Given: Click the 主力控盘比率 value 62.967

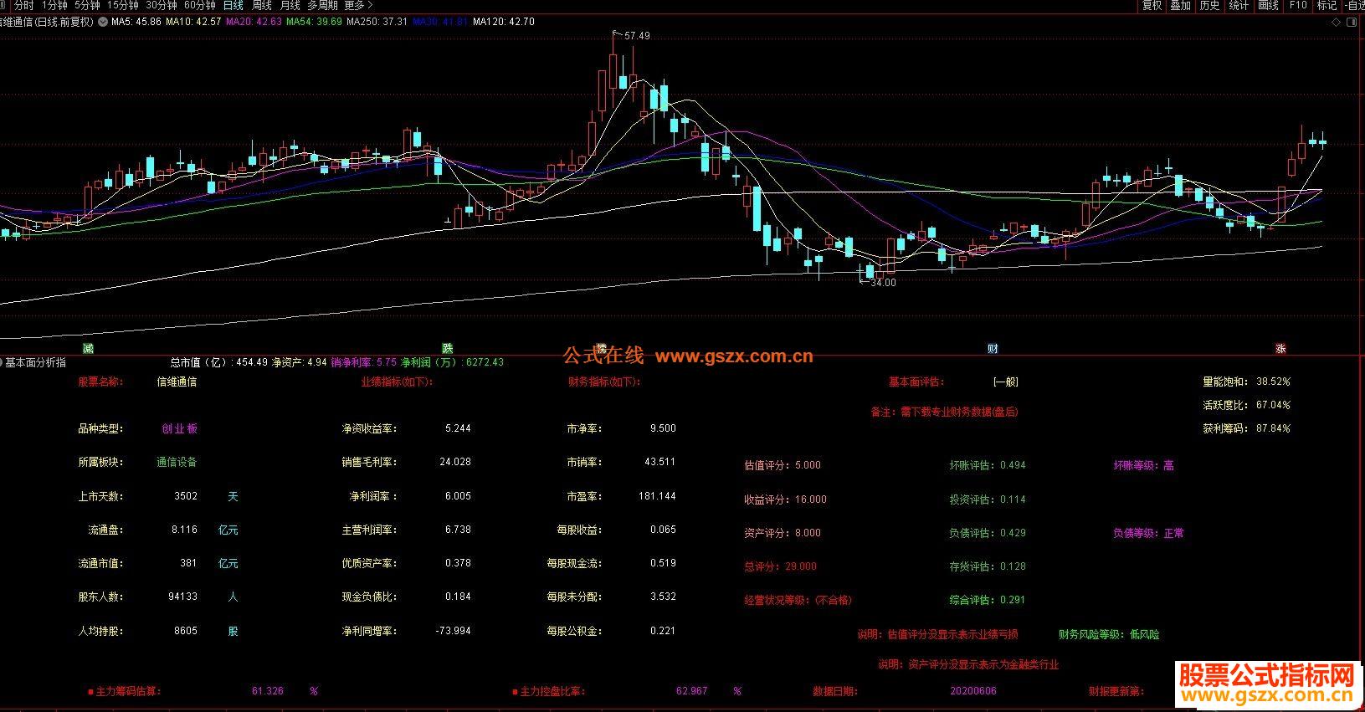Looking at the screenshot, I should pos(692,691).
